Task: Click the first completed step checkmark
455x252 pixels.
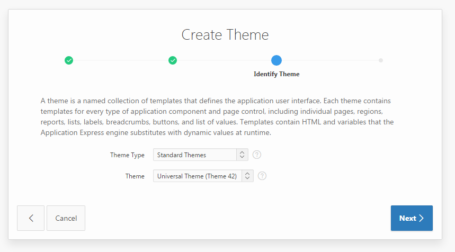Action: (69, 60)
